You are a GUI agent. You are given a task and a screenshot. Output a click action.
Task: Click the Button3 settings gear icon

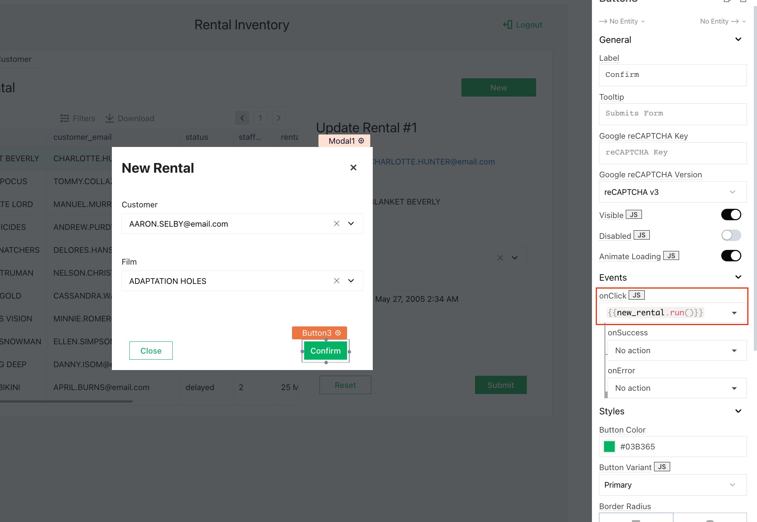(338, 333)
